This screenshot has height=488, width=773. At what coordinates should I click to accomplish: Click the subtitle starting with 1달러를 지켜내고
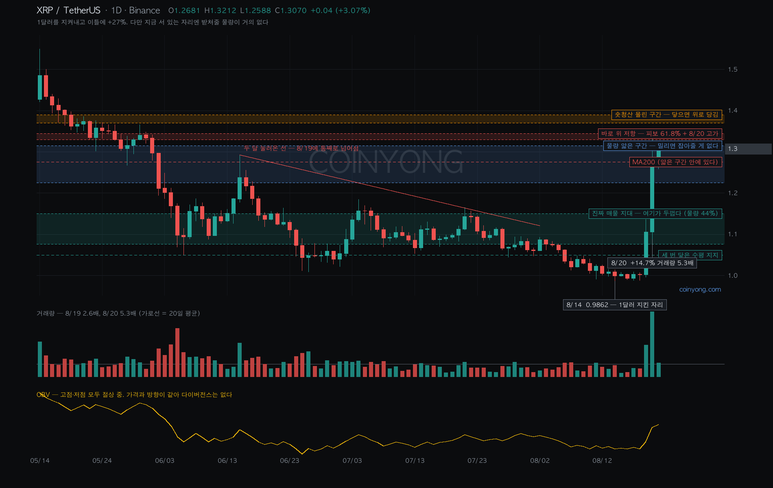pos(153,22)
